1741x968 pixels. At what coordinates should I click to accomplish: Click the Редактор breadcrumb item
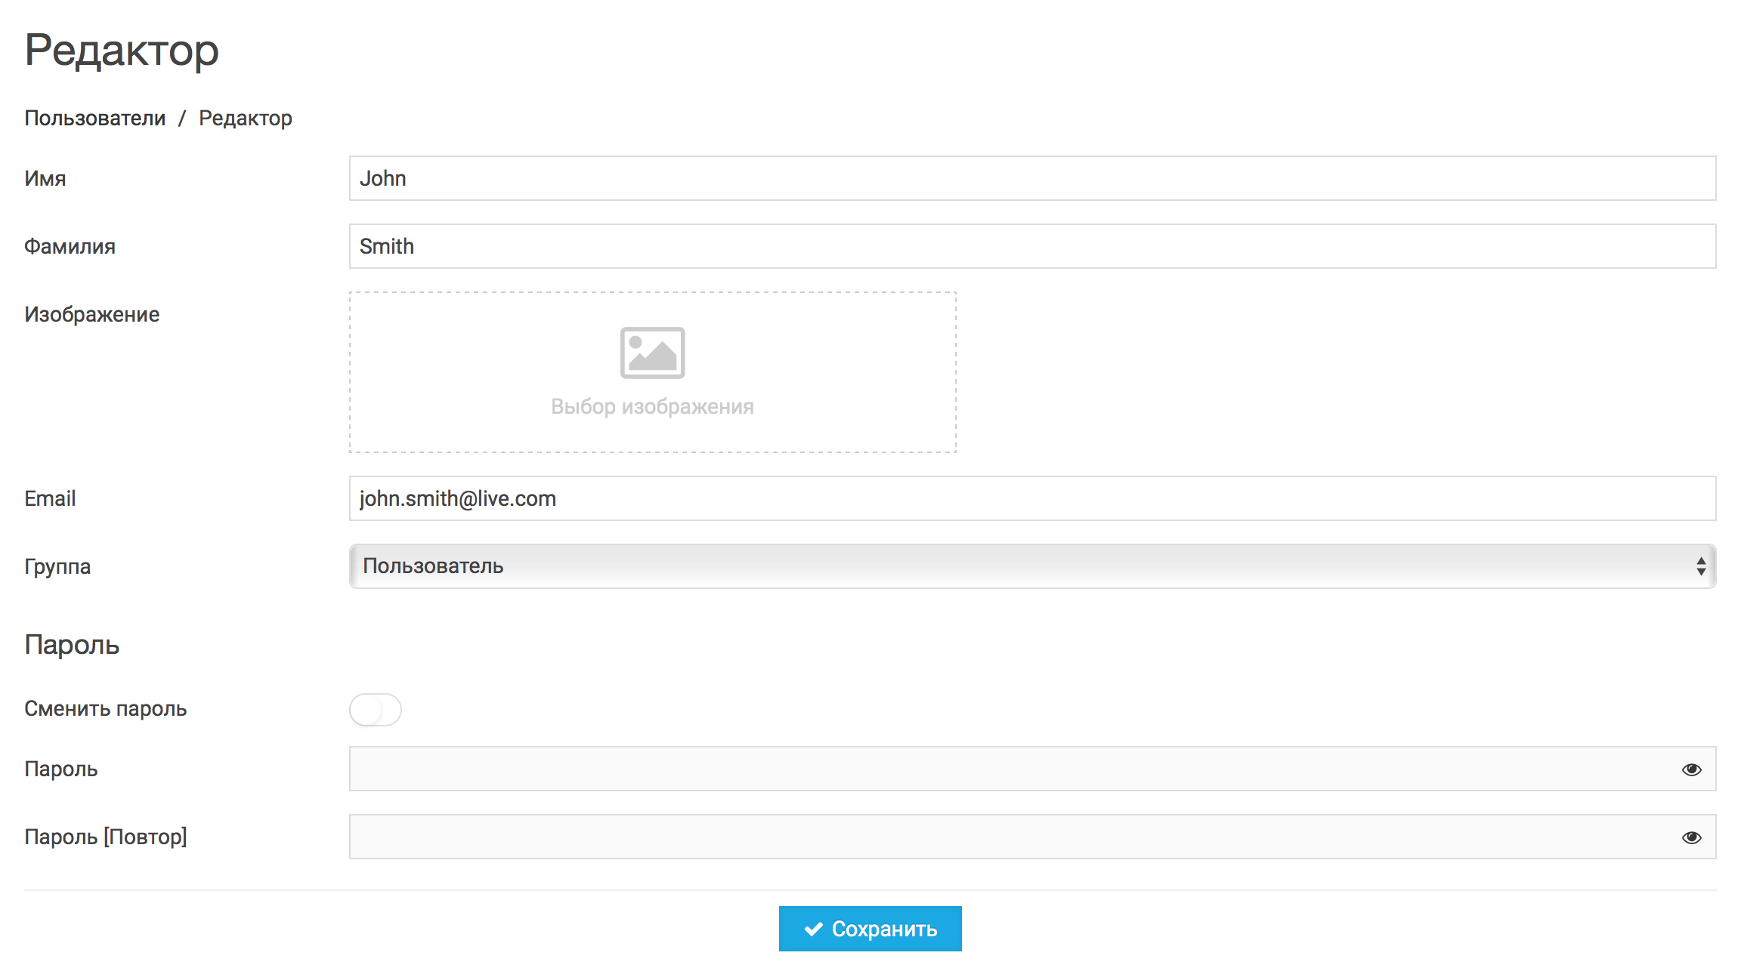245,119
